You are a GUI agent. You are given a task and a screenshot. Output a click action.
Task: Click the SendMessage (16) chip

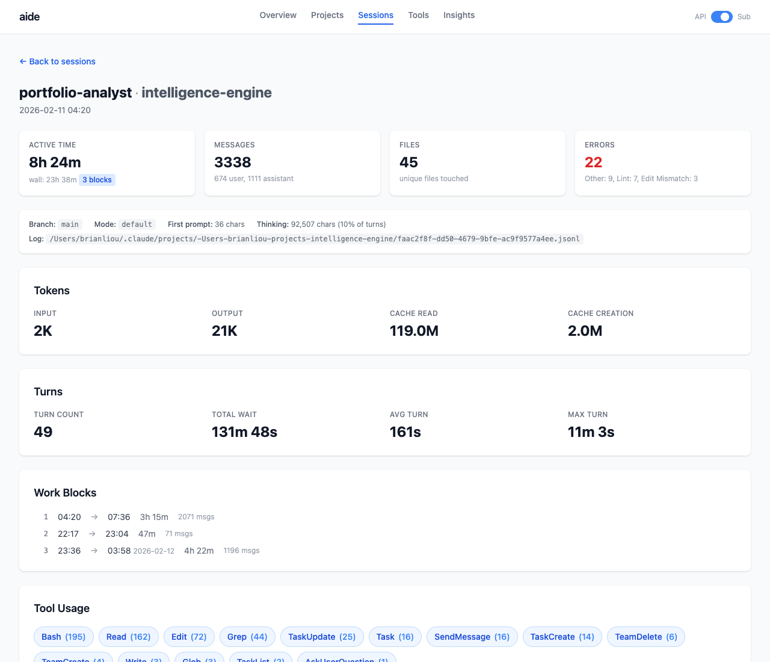[x=472, y=637]
